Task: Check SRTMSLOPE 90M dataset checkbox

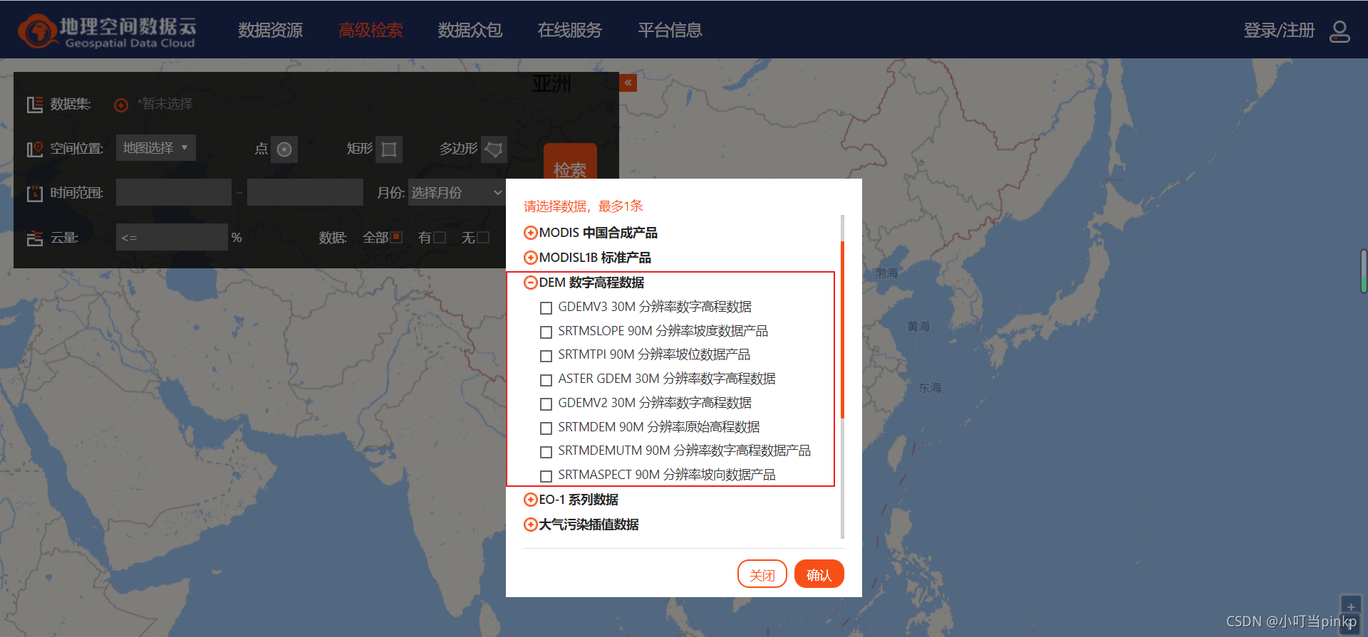Action: (x=546, y=332)
